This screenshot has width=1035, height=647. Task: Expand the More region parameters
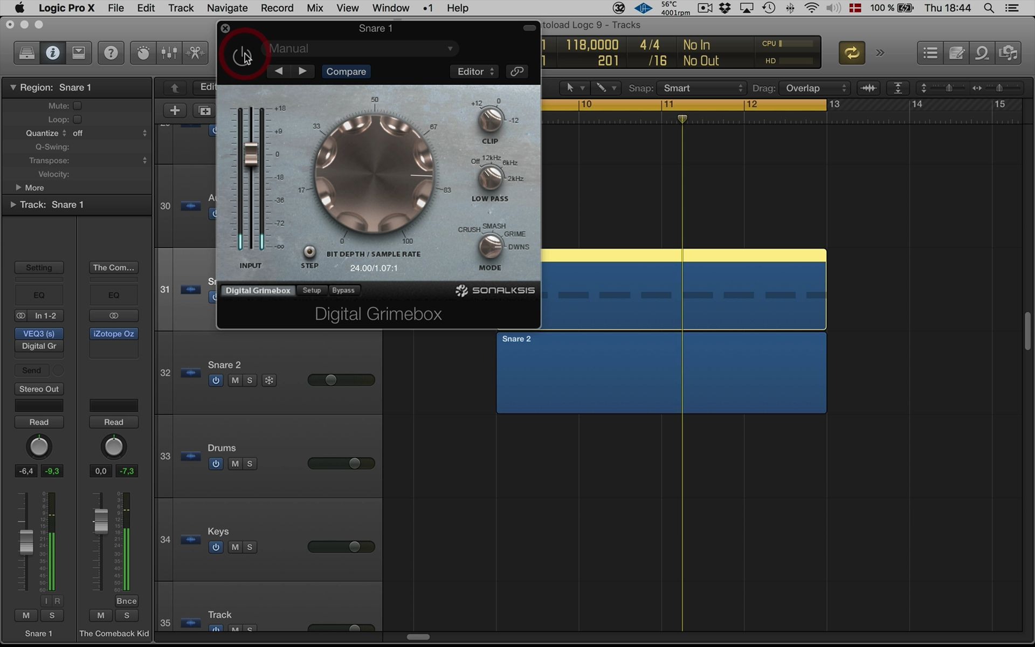[x=19, y=188]
